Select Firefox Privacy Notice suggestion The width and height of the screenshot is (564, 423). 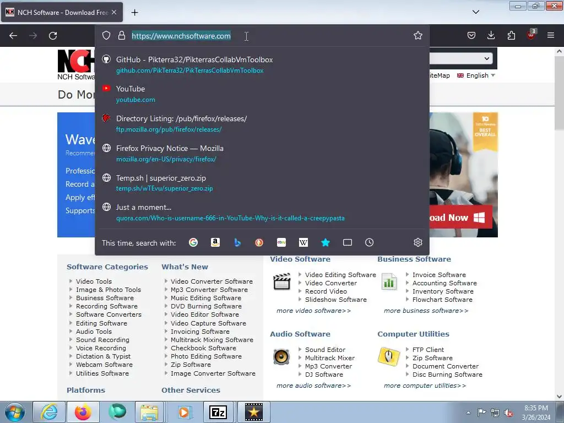pos(262,153)
